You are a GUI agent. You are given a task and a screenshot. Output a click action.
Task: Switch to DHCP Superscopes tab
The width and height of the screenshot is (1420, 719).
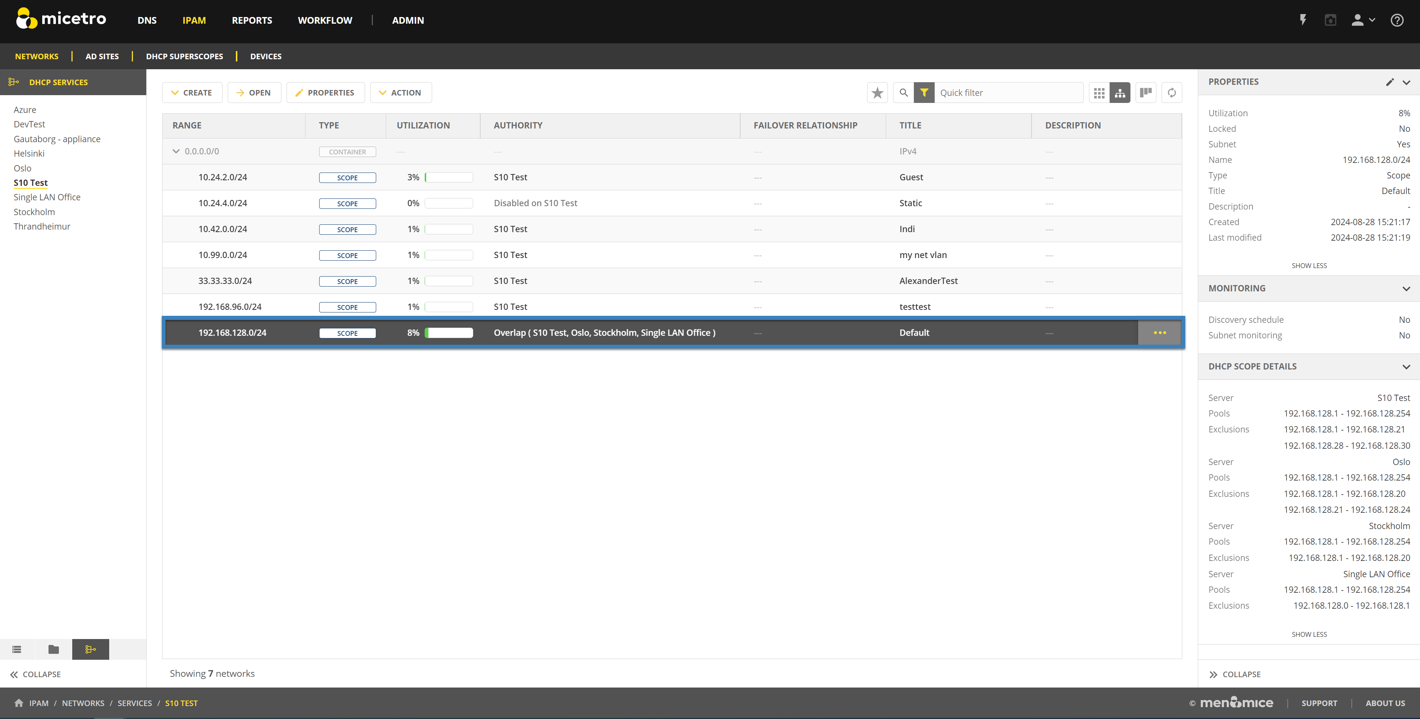(x=184, y=56)
